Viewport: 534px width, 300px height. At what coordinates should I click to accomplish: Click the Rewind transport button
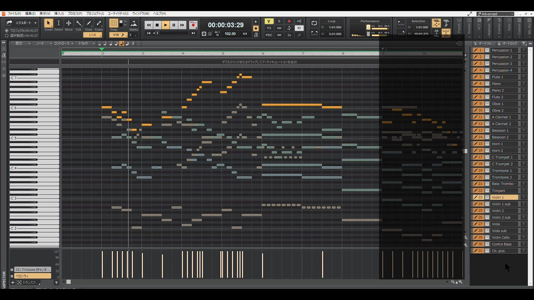(149, 25)
